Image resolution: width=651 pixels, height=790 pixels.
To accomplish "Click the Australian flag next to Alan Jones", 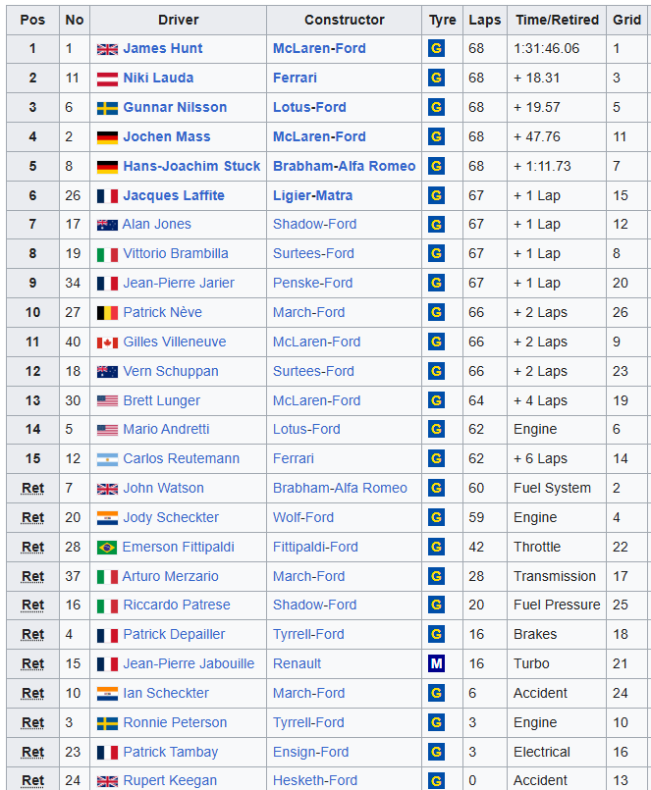I will 107,225.
